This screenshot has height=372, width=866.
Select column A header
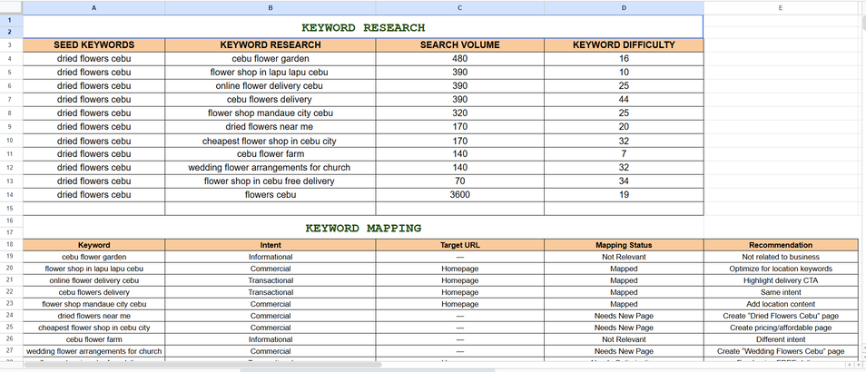pos(93,8)
